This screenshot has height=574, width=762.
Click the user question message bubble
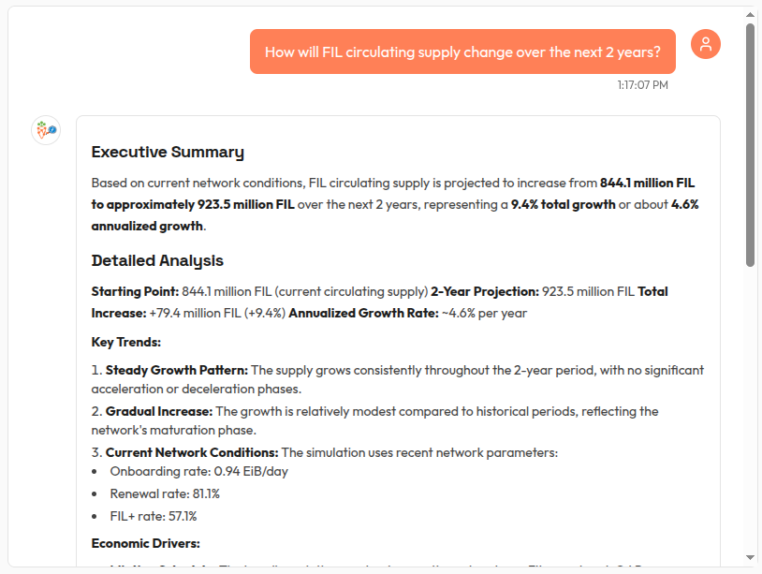coord(462,52)
